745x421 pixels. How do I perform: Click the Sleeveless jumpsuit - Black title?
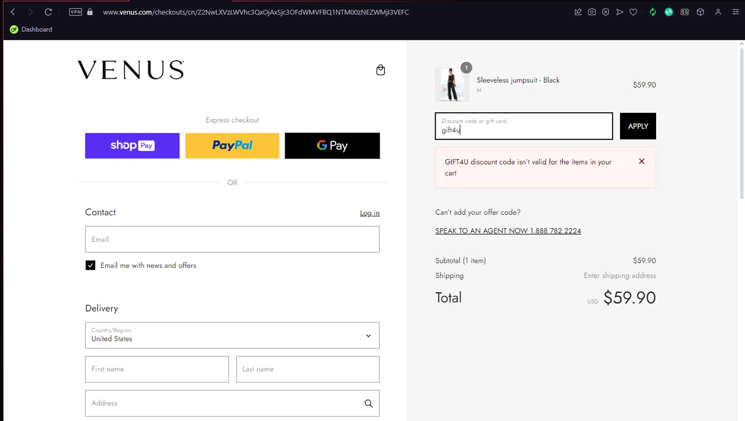coord(518,80)
